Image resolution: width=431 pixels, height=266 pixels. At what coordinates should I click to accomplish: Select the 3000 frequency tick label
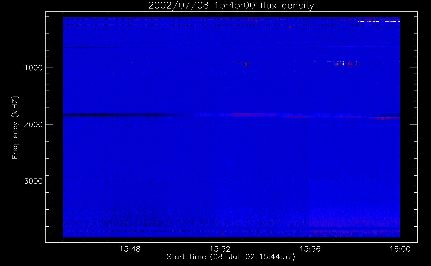point(33,181)
